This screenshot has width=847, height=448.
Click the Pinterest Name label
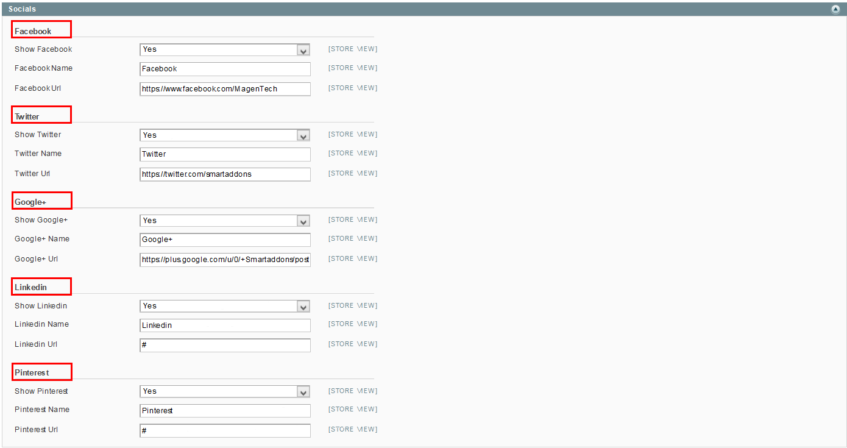pos(42,410)
